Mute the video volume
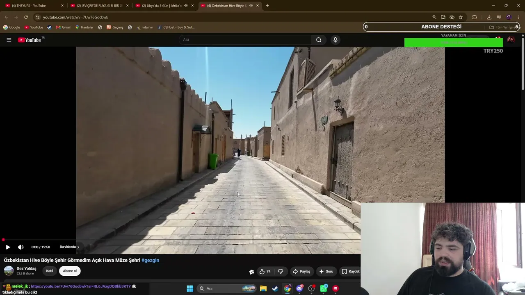The height and width of the screenshot is (295, 525). [x=21, y=247]
